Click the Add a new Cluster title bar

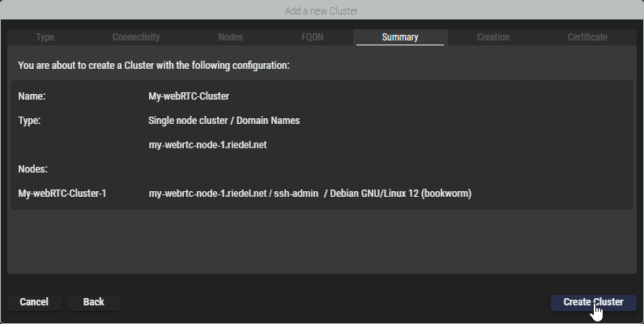(322, 11)
